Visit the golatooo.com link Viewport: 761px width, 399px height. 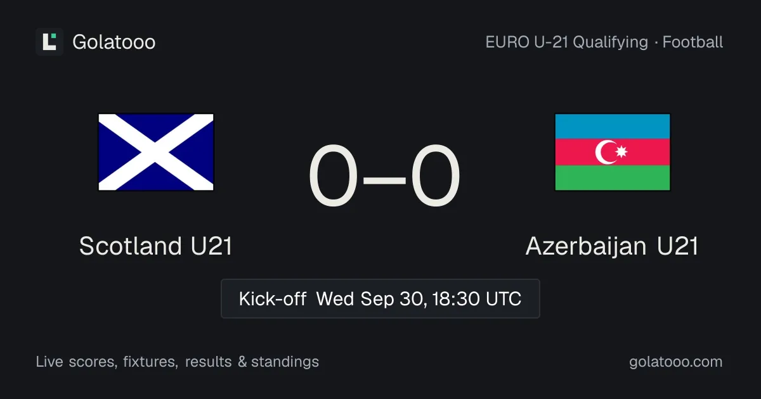[675, 362]
